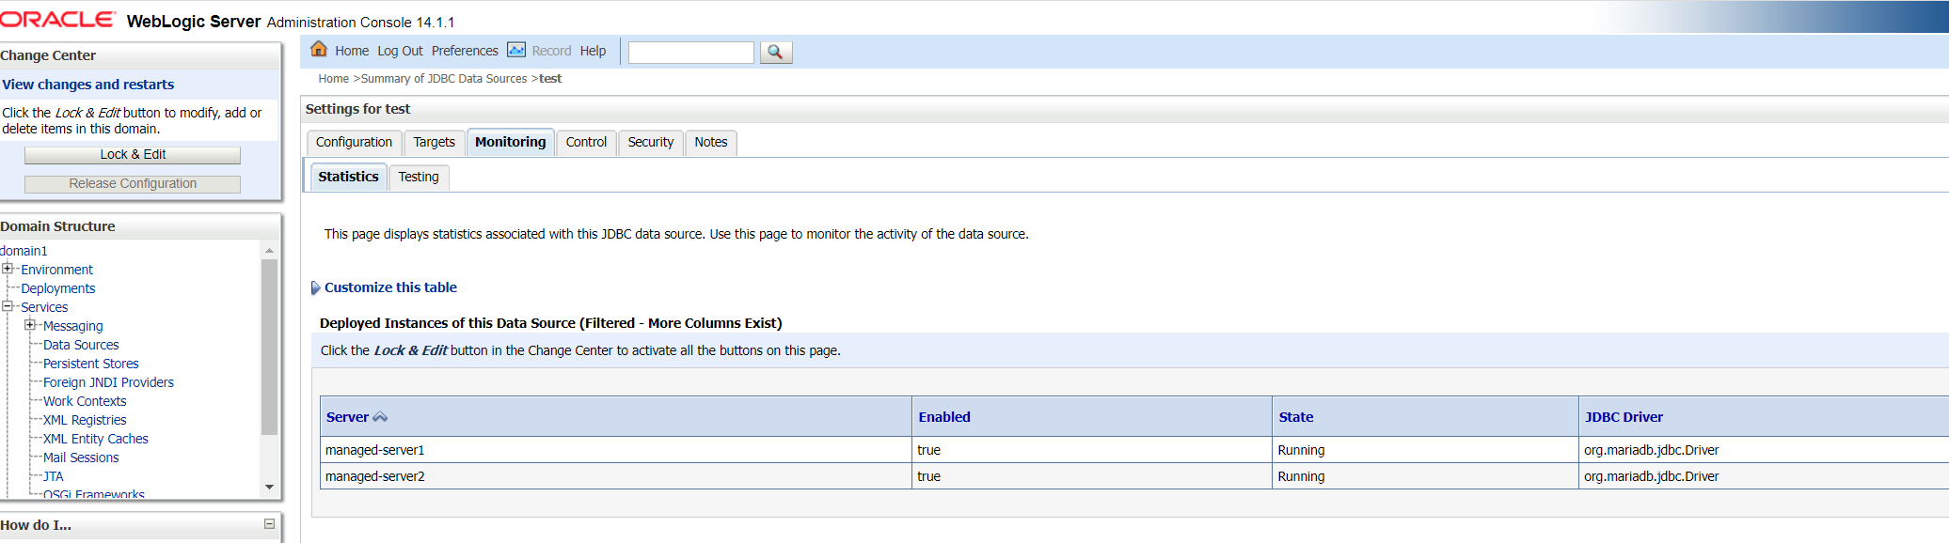The width and height of the screenshot is (1949, 543).
Task: Open Foreign JNDI Providers tree link
Action: click(x=108, y=382)
